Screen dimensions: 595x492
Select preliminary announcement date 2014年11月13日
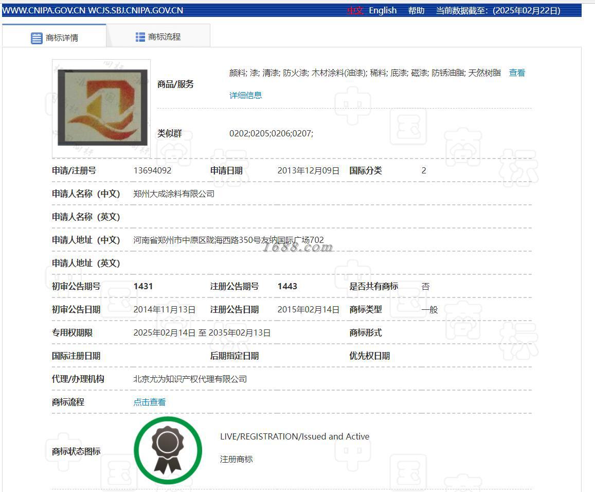coord(165,309)
